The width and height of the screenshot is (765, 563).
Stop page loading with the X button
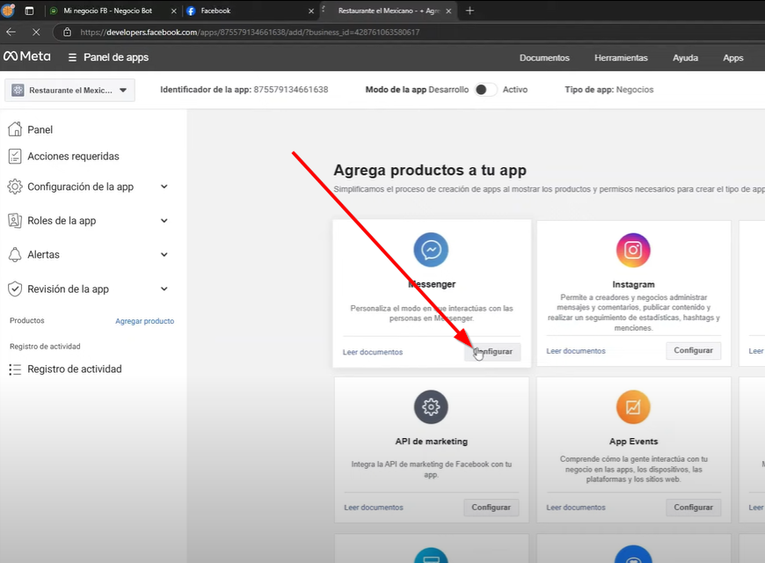[36, 33]
